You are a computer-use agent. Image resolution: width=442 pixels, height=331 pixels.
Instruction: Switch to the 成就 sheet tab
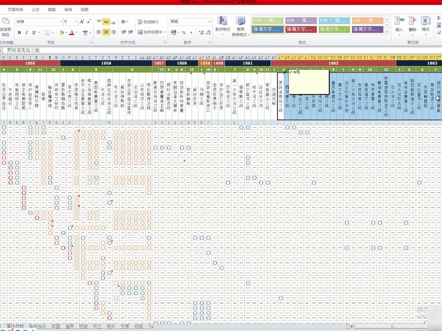(x=138, y=326)
